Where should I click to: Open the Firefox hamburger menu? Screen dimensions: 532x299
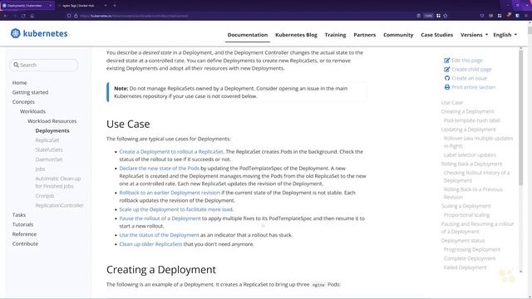coord(526,16)
